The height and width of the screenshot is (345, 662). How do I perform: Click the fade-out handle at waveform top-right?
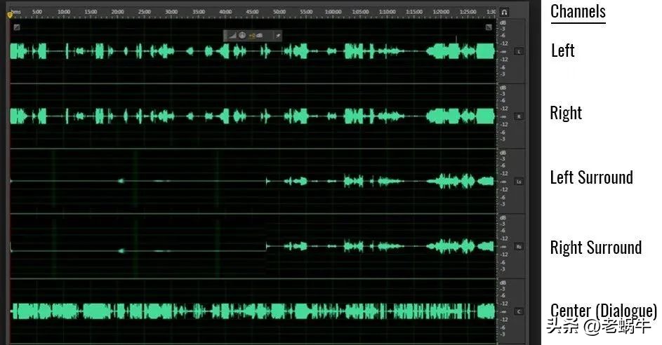point(489,27)
